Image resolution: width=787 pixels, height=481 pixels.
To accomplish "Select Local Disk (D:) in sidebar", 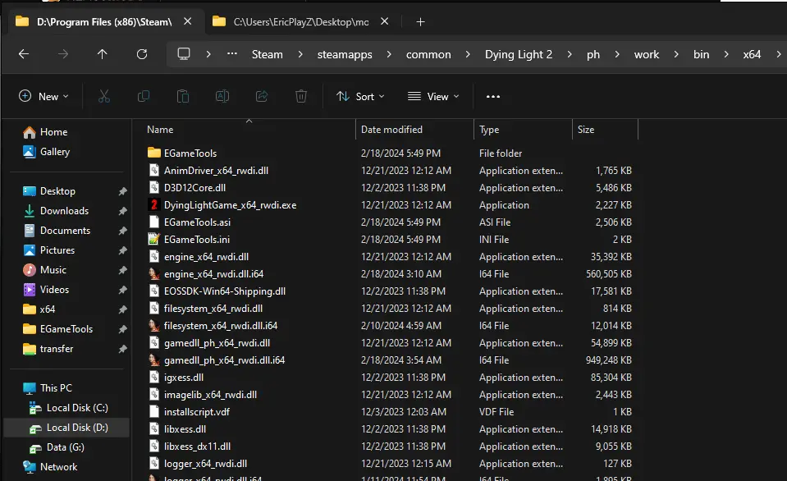I will (66, 428).
